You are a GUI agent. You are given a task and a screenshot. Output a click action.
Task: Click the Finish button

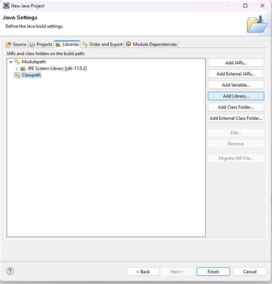[213, 271]
